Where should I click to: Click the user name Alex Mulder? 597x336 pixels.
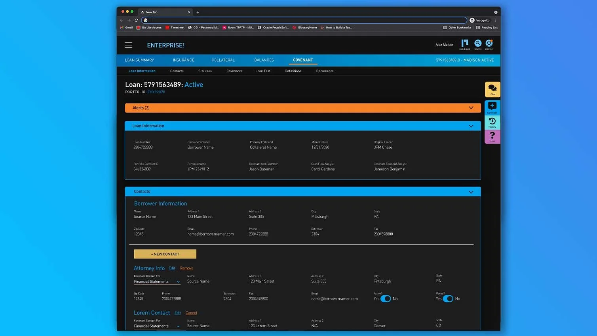445,45
